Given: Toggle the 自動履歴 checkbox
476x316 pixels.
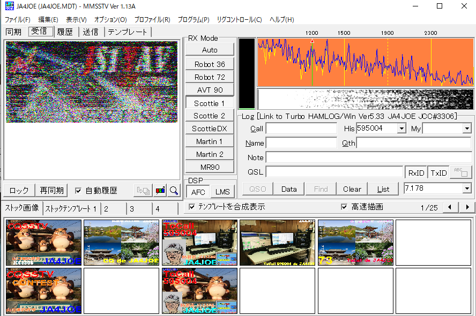Looking at the screenshot, I should pos(78,191).
